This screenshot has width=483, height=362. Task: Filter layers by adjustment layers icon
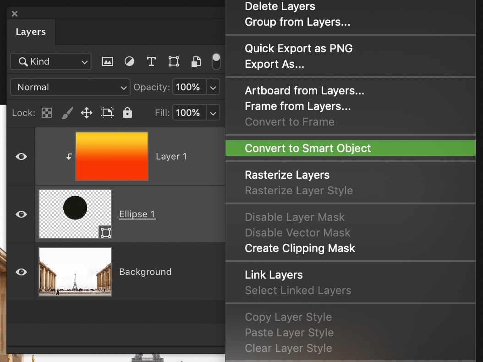[129, 61]
